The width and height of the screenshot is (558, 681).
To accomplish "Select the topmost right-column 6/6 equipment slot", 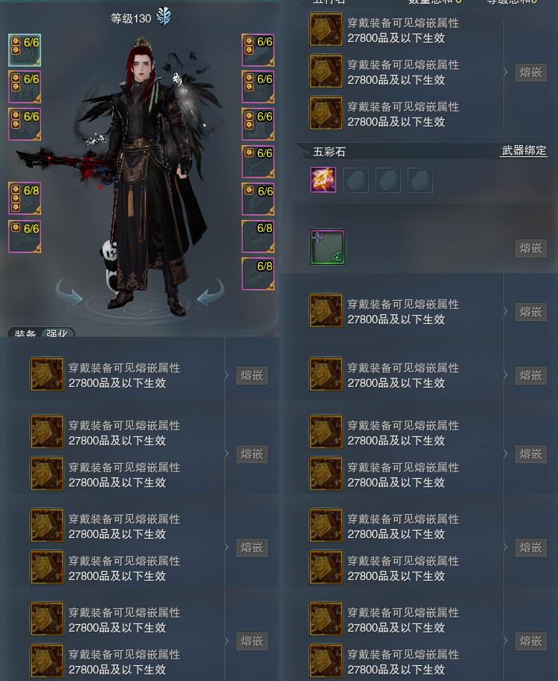I will tap(258, 50).
